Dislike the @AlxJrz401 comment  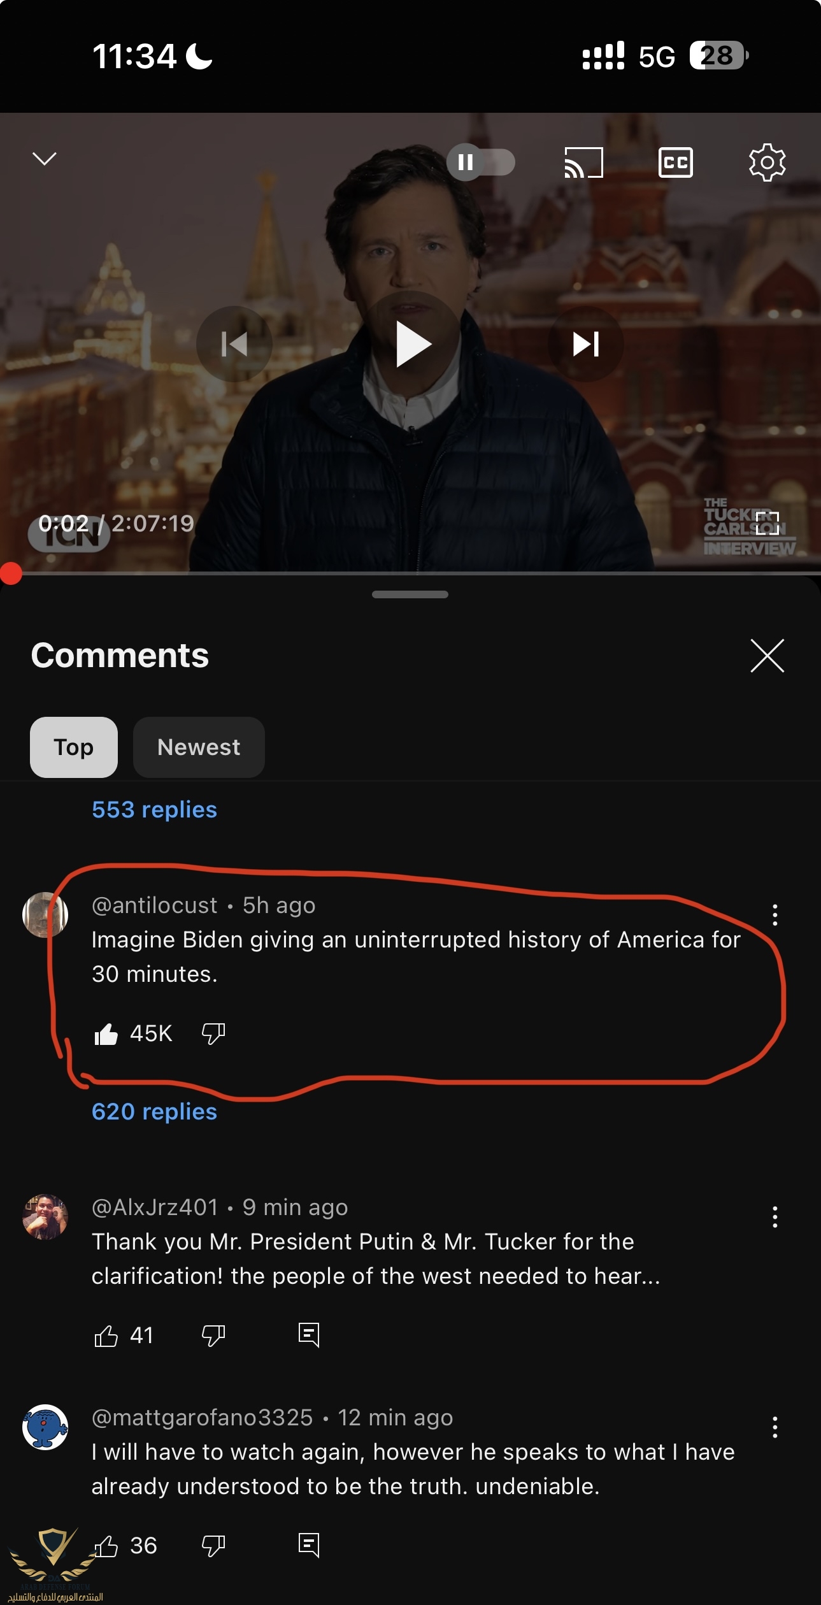click(213, 1335)
